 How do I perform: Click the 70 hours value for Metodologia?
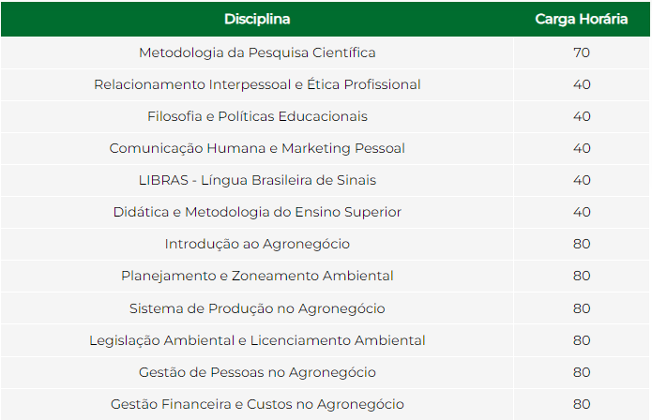click(582, 52)
